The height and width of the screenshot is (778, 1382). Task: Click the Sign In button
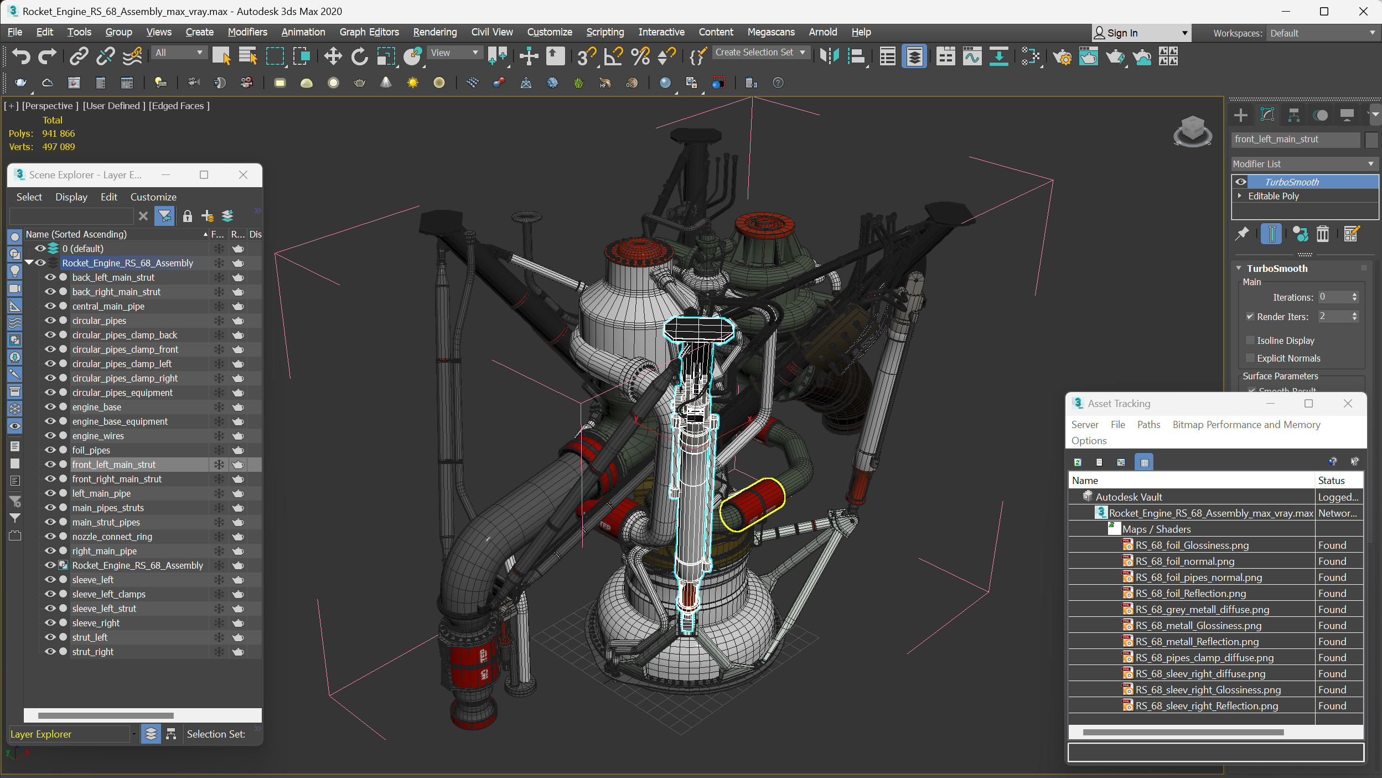tap(1122, 33)
